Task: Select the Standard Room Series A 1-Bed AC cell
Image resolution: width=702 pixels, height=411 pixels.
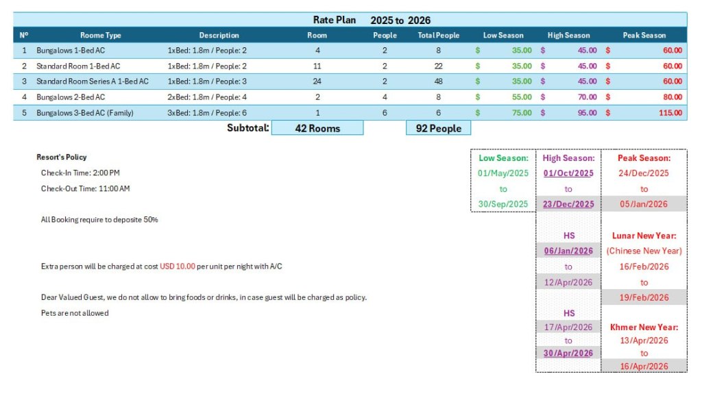Action: coord(93,82)
